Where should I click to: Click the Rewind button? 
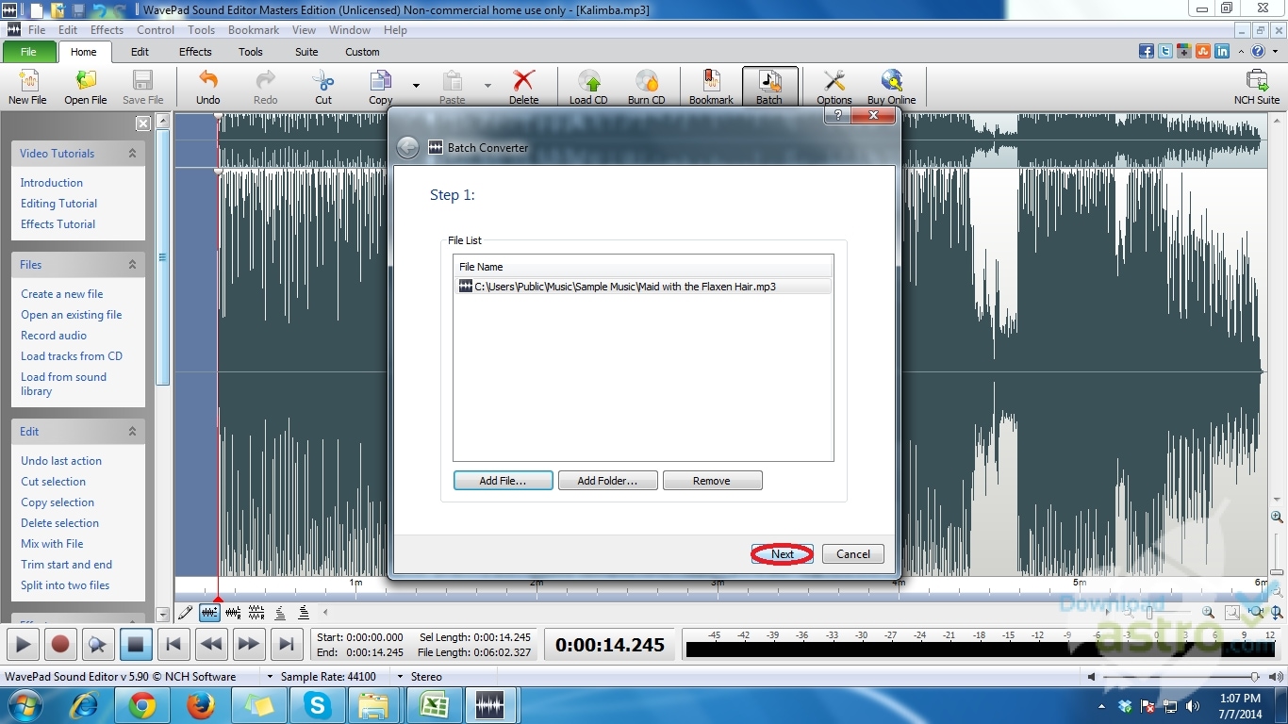211,645
